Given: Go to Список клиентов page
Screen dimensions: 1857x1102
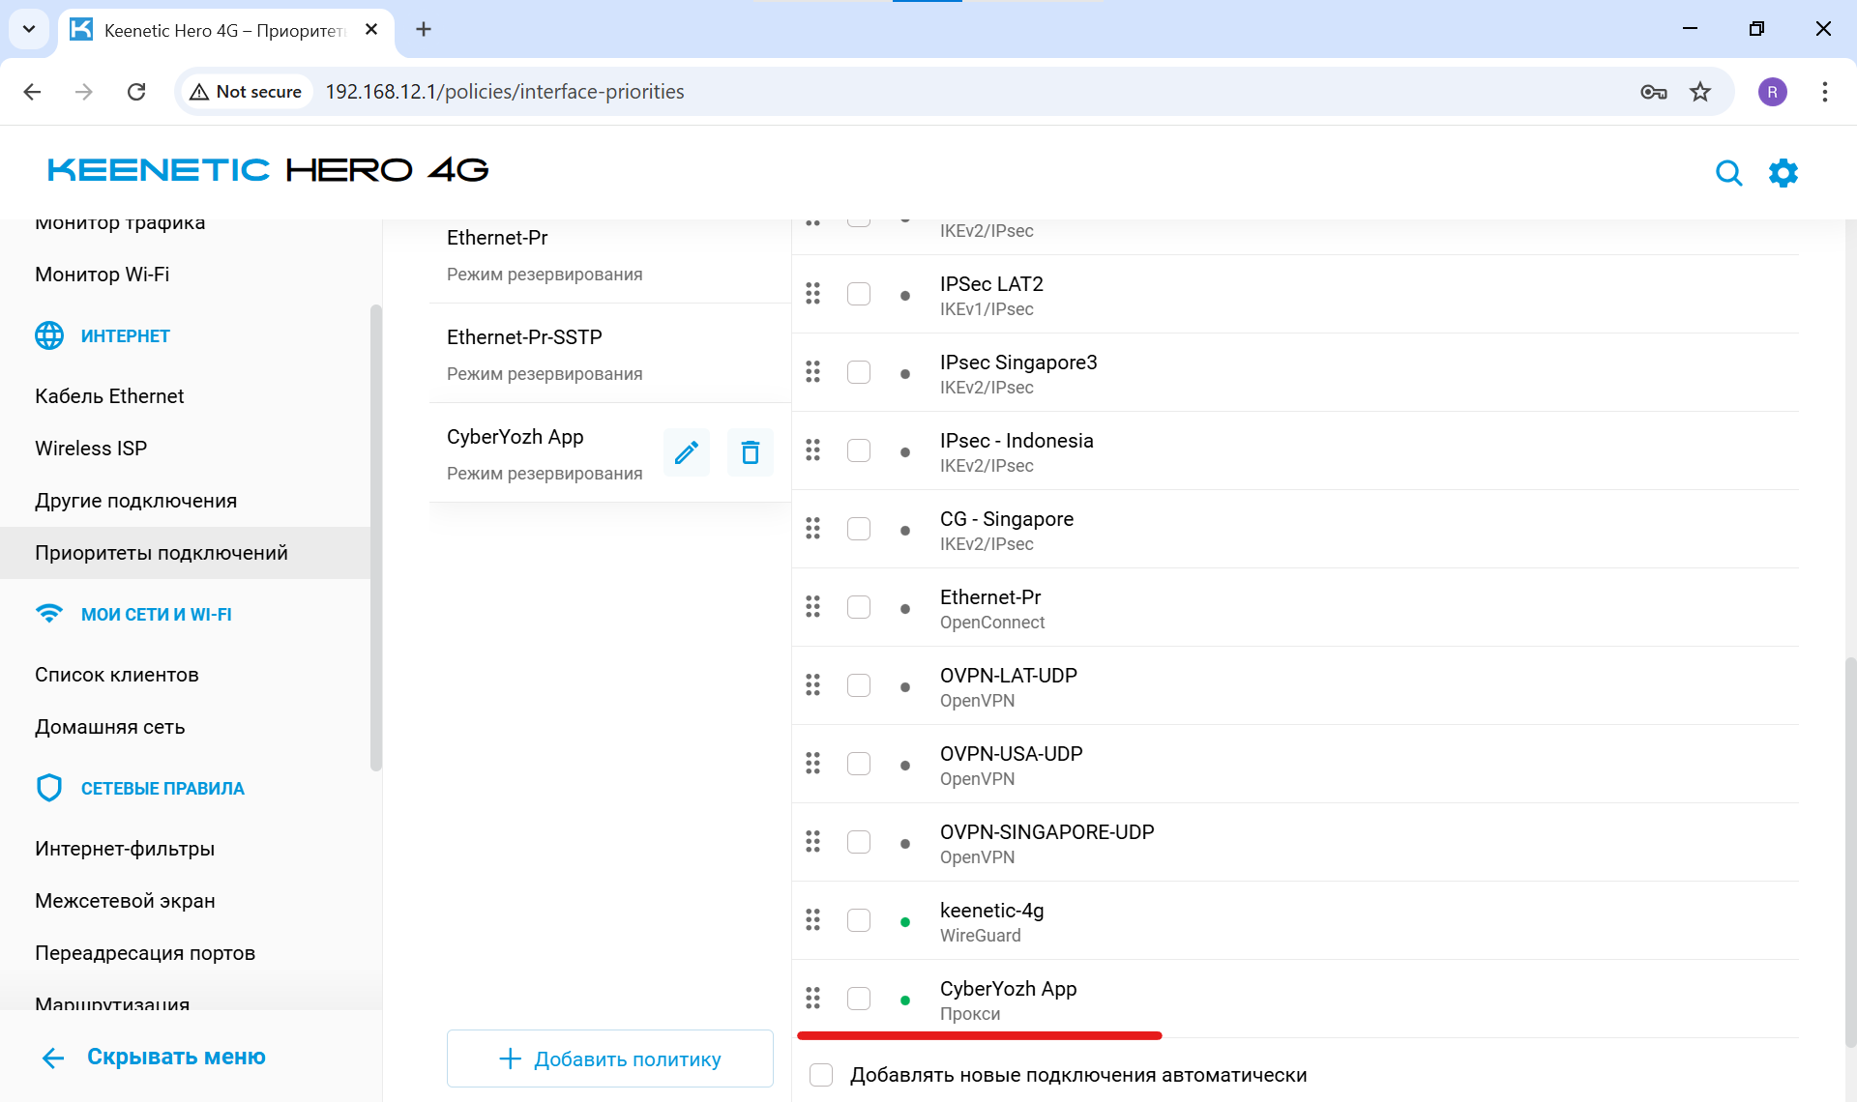Looking at the screenshot, I should tap(117, 675).
